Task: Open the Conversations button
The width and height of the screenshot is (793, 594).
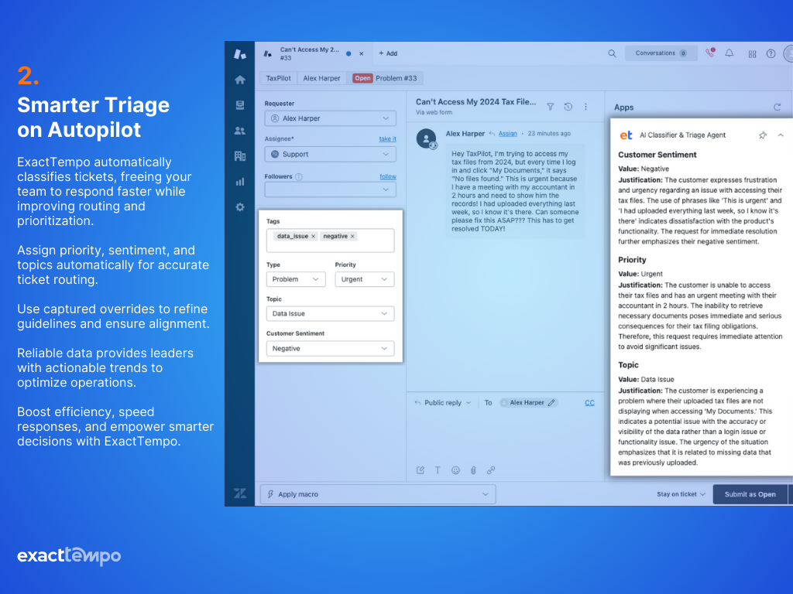Action: click(x=661, y=53)
